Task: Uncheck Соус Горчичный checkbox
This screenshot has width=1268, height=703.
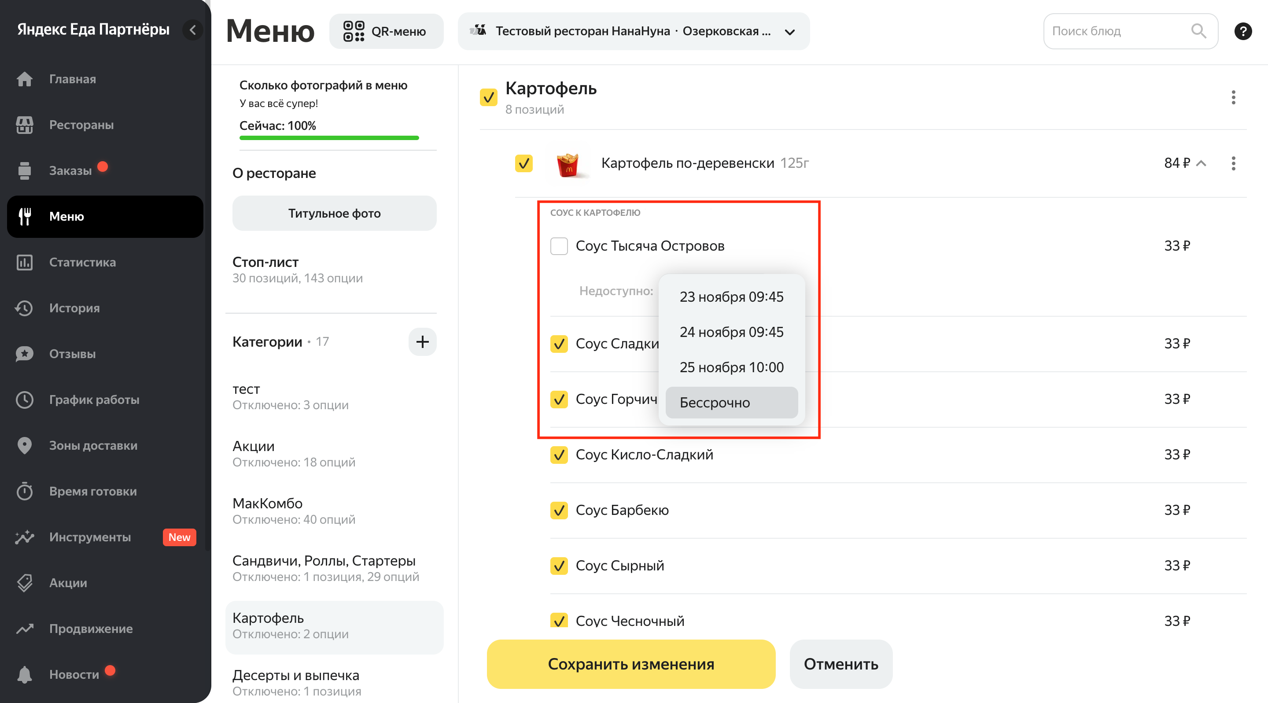Action: click(559, 399)
